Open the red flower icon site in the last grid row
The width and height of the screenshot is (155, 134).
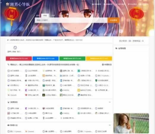point(32,95)
